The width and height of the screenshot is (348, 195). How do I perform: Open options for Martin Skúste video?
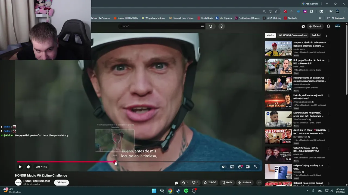(329, 113)
